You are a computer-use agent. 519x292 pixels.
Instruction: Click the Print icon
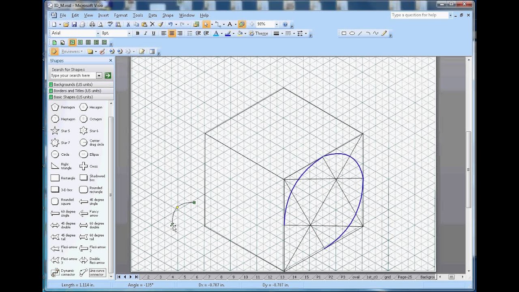coord(92,24)
